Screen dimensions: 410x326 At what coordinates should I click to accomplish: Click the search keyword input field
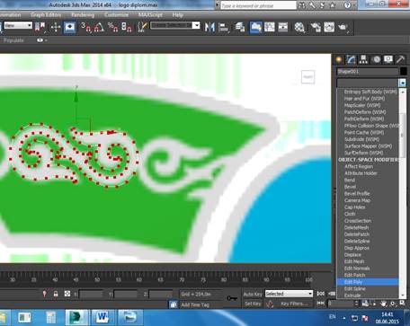(258, 5)
